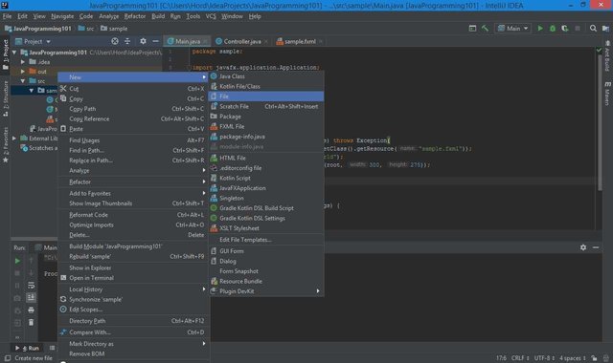613x363 pixels.
Task: Expand the .idea folder node
Action: [23, 62]
